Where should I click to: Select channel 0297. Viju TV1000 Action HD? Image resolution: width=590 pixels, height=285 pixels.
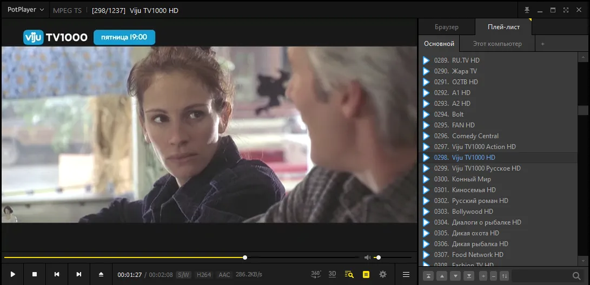[498, 147]
